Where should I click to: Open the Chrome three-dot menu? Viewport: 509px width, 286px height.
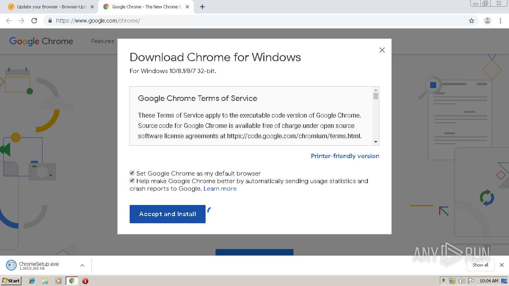(x=500, y=21)
